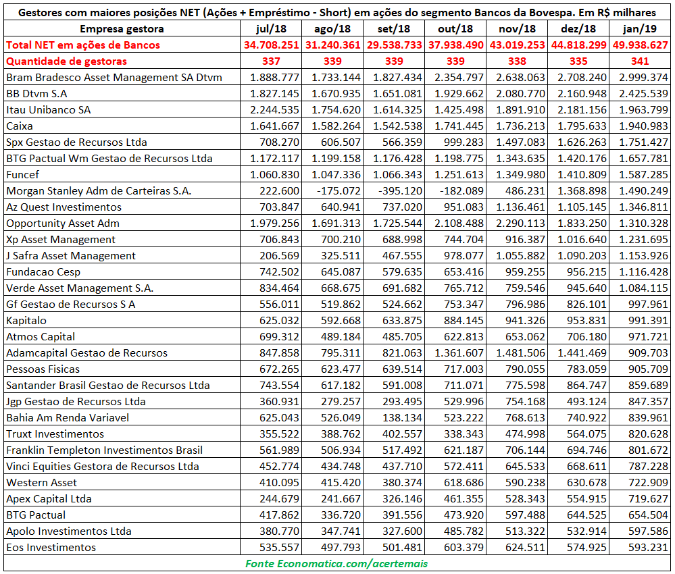Click 'Fonte Economatica.com/acertemais' source line
Image resolution: width=675 pixels, height=574 pixels.
[336, 564]
